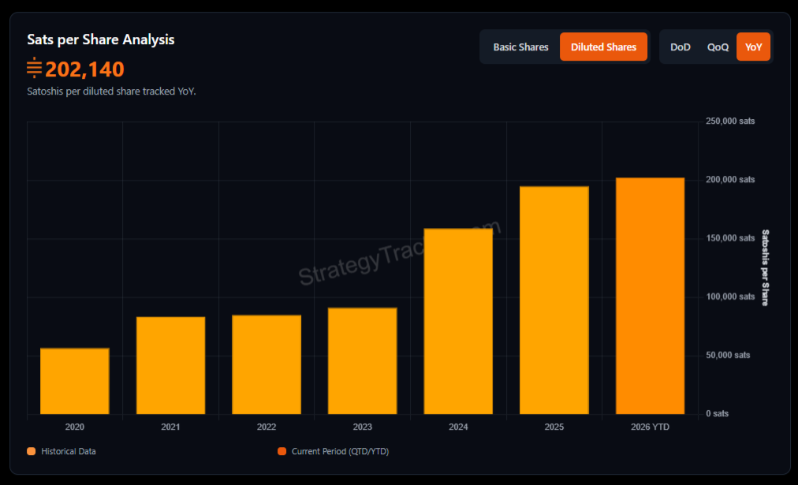Click the 250,000 sats axis label
Viewport: 798px width, 485px height.
tap(730, 121)
